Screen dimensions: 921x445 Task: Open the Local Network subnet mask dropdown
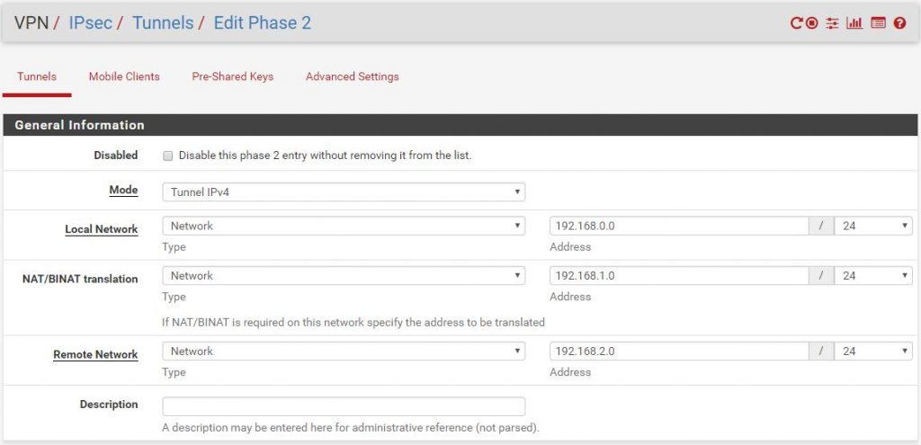(x=872, y=226)
